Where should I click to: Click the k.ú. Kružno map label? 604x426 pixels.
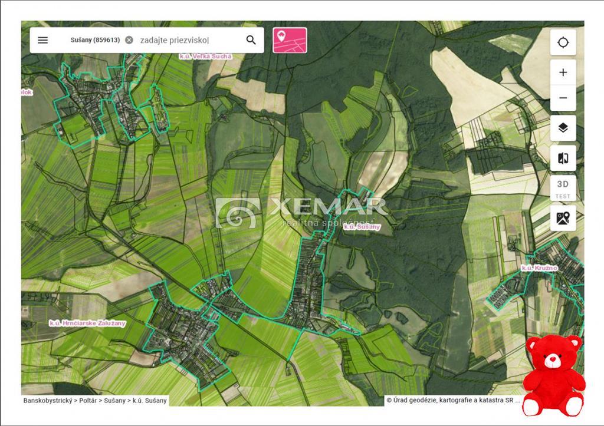[x=539, y=268]
